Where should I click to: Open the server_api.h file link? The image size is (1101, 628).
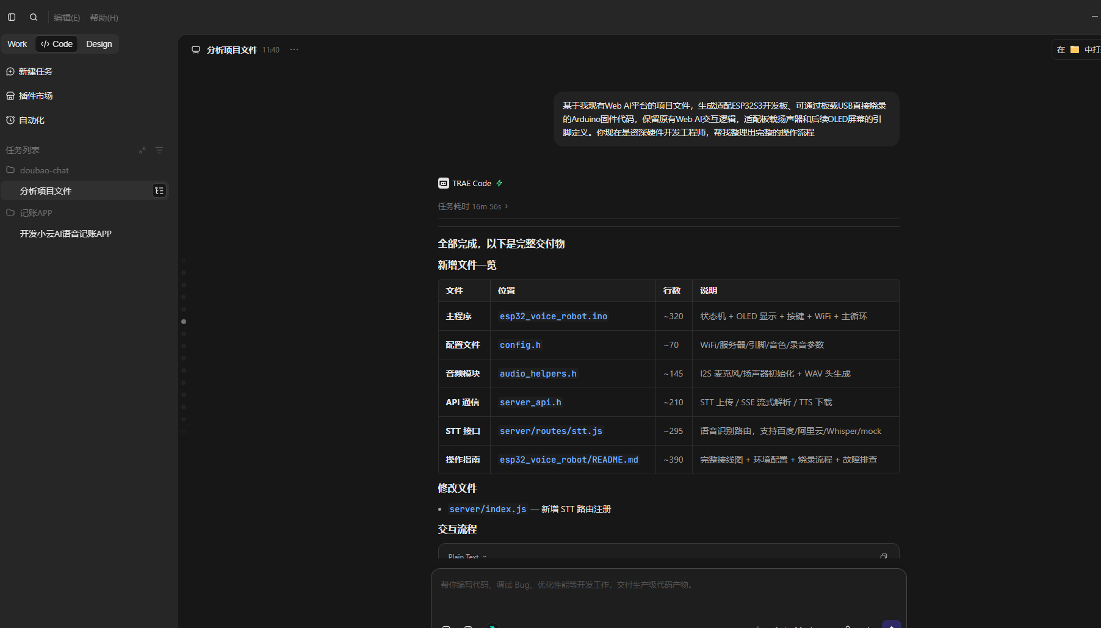pyautogui.click(x=530, y=402)
